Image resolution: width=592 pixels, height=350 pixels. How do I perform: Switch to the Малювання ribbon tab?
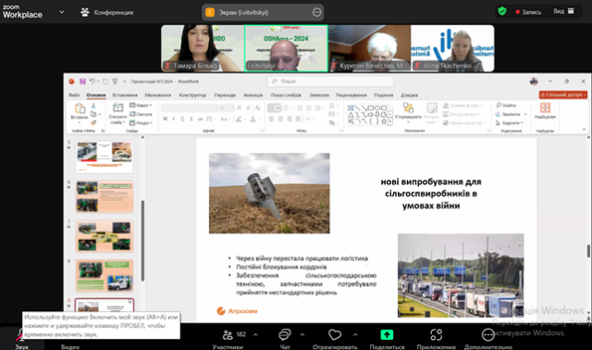click(158, 94)
